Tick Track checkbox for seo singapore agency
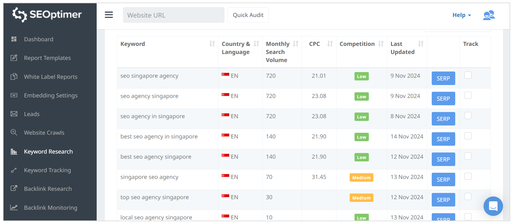The image size is (513, 224). (468, 75)
